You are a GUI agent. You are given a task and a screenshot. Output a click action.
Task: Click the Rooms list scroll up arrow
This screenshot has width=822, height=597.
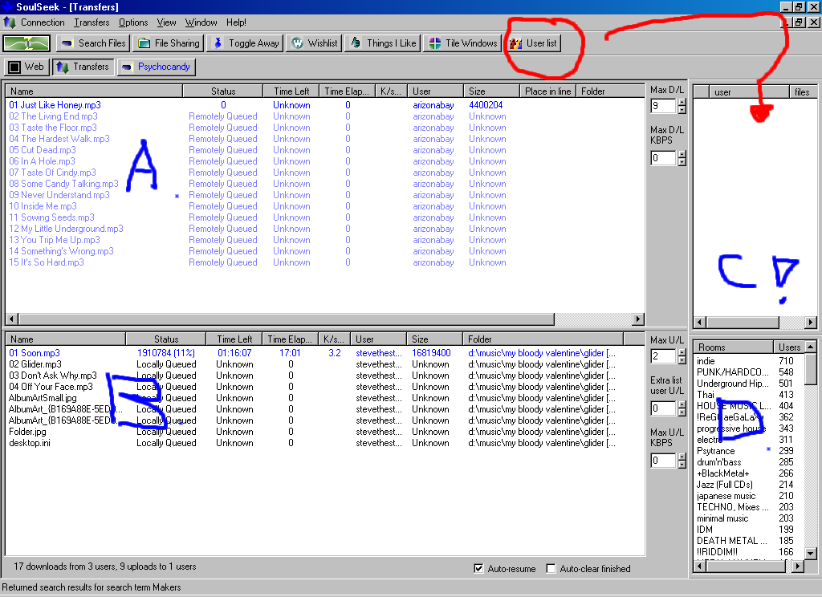click(x=811, y=347)
